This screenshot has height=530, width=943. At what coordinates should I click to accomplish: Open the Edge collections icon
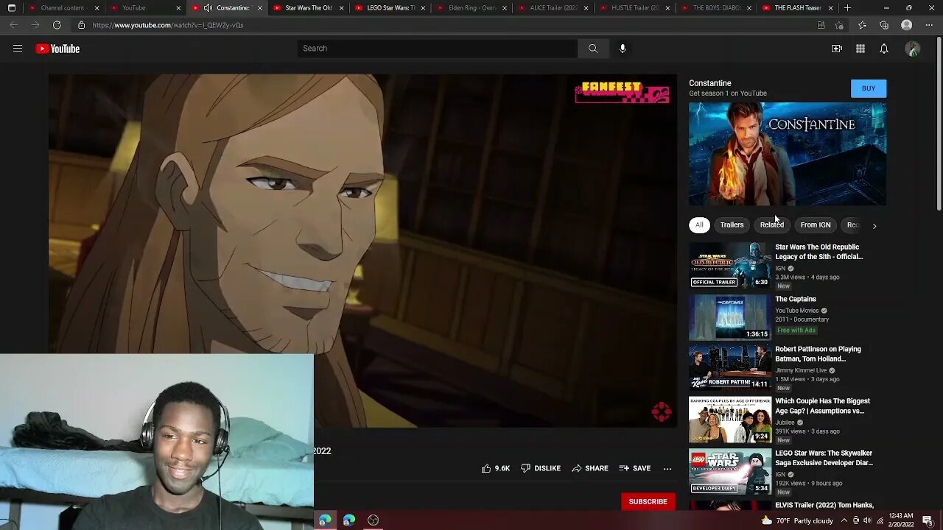pos(884,25)
